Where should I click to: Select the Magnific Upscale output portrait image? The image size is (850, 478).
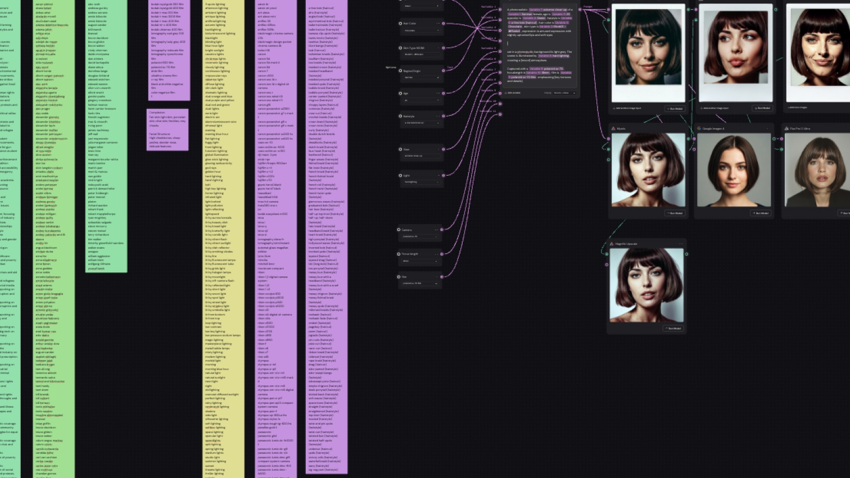click(647, 285)
